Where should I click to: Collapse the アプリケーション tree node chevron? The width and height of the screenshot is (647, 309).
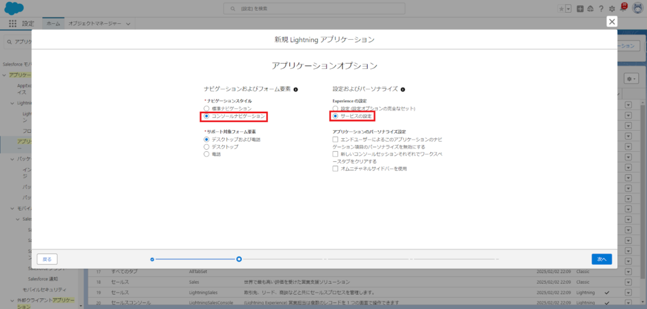[x=4, y=75]
